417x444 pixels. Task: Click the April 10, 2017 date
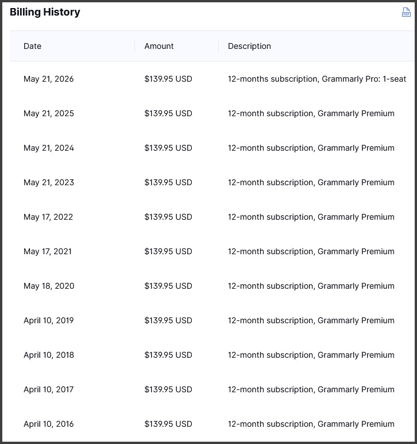(x=49, y=389)
